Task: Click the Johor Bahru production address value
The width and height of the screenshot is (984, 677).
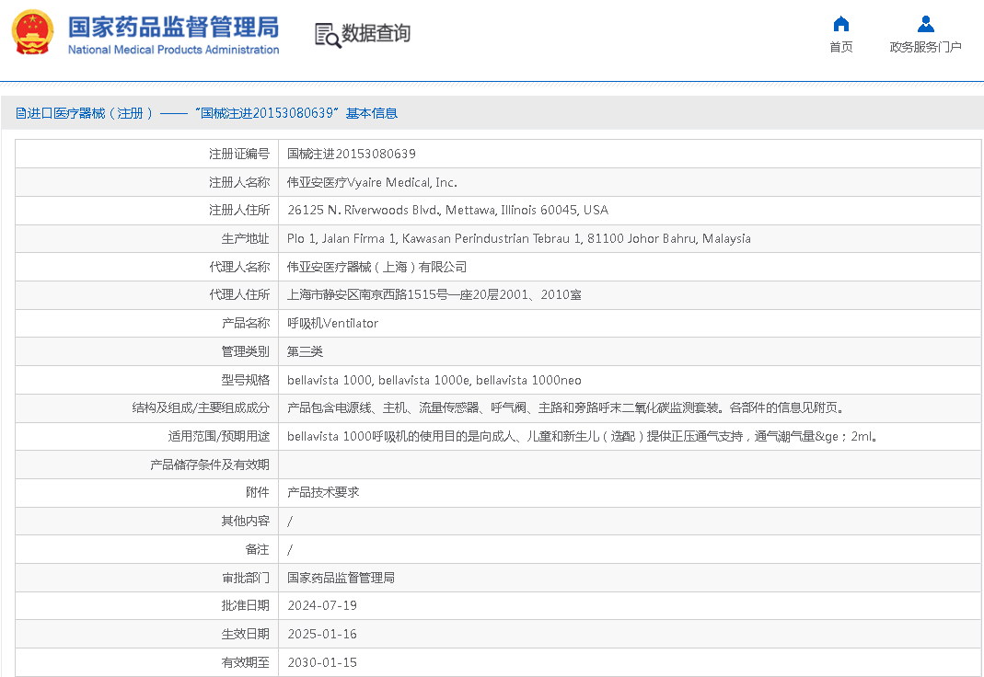Action: 518,238
